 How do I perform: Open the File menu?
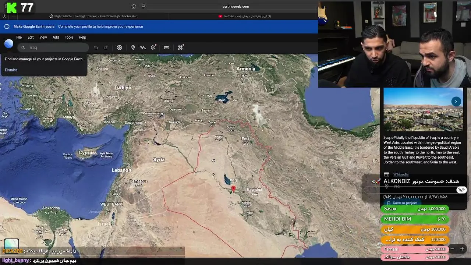pos(19,37)
